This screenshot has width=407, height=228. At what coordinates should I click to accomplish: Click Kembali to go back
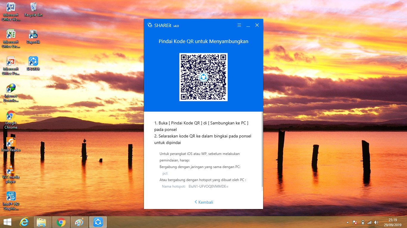[203, 202]
